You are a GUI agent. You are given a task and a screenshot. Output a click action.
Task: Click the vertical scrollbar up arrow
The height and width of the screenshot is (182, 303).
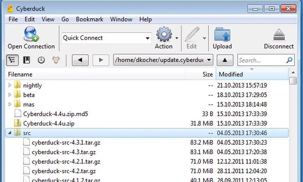point(293,73)
